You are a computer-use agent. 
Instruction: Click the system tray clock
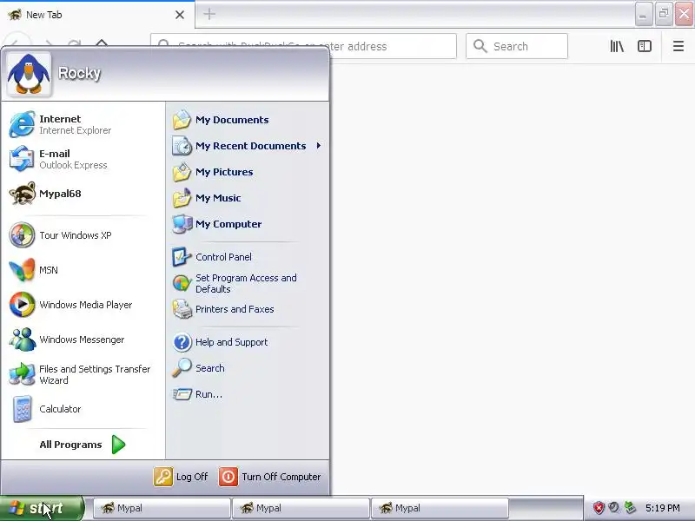tap(662, 508)
